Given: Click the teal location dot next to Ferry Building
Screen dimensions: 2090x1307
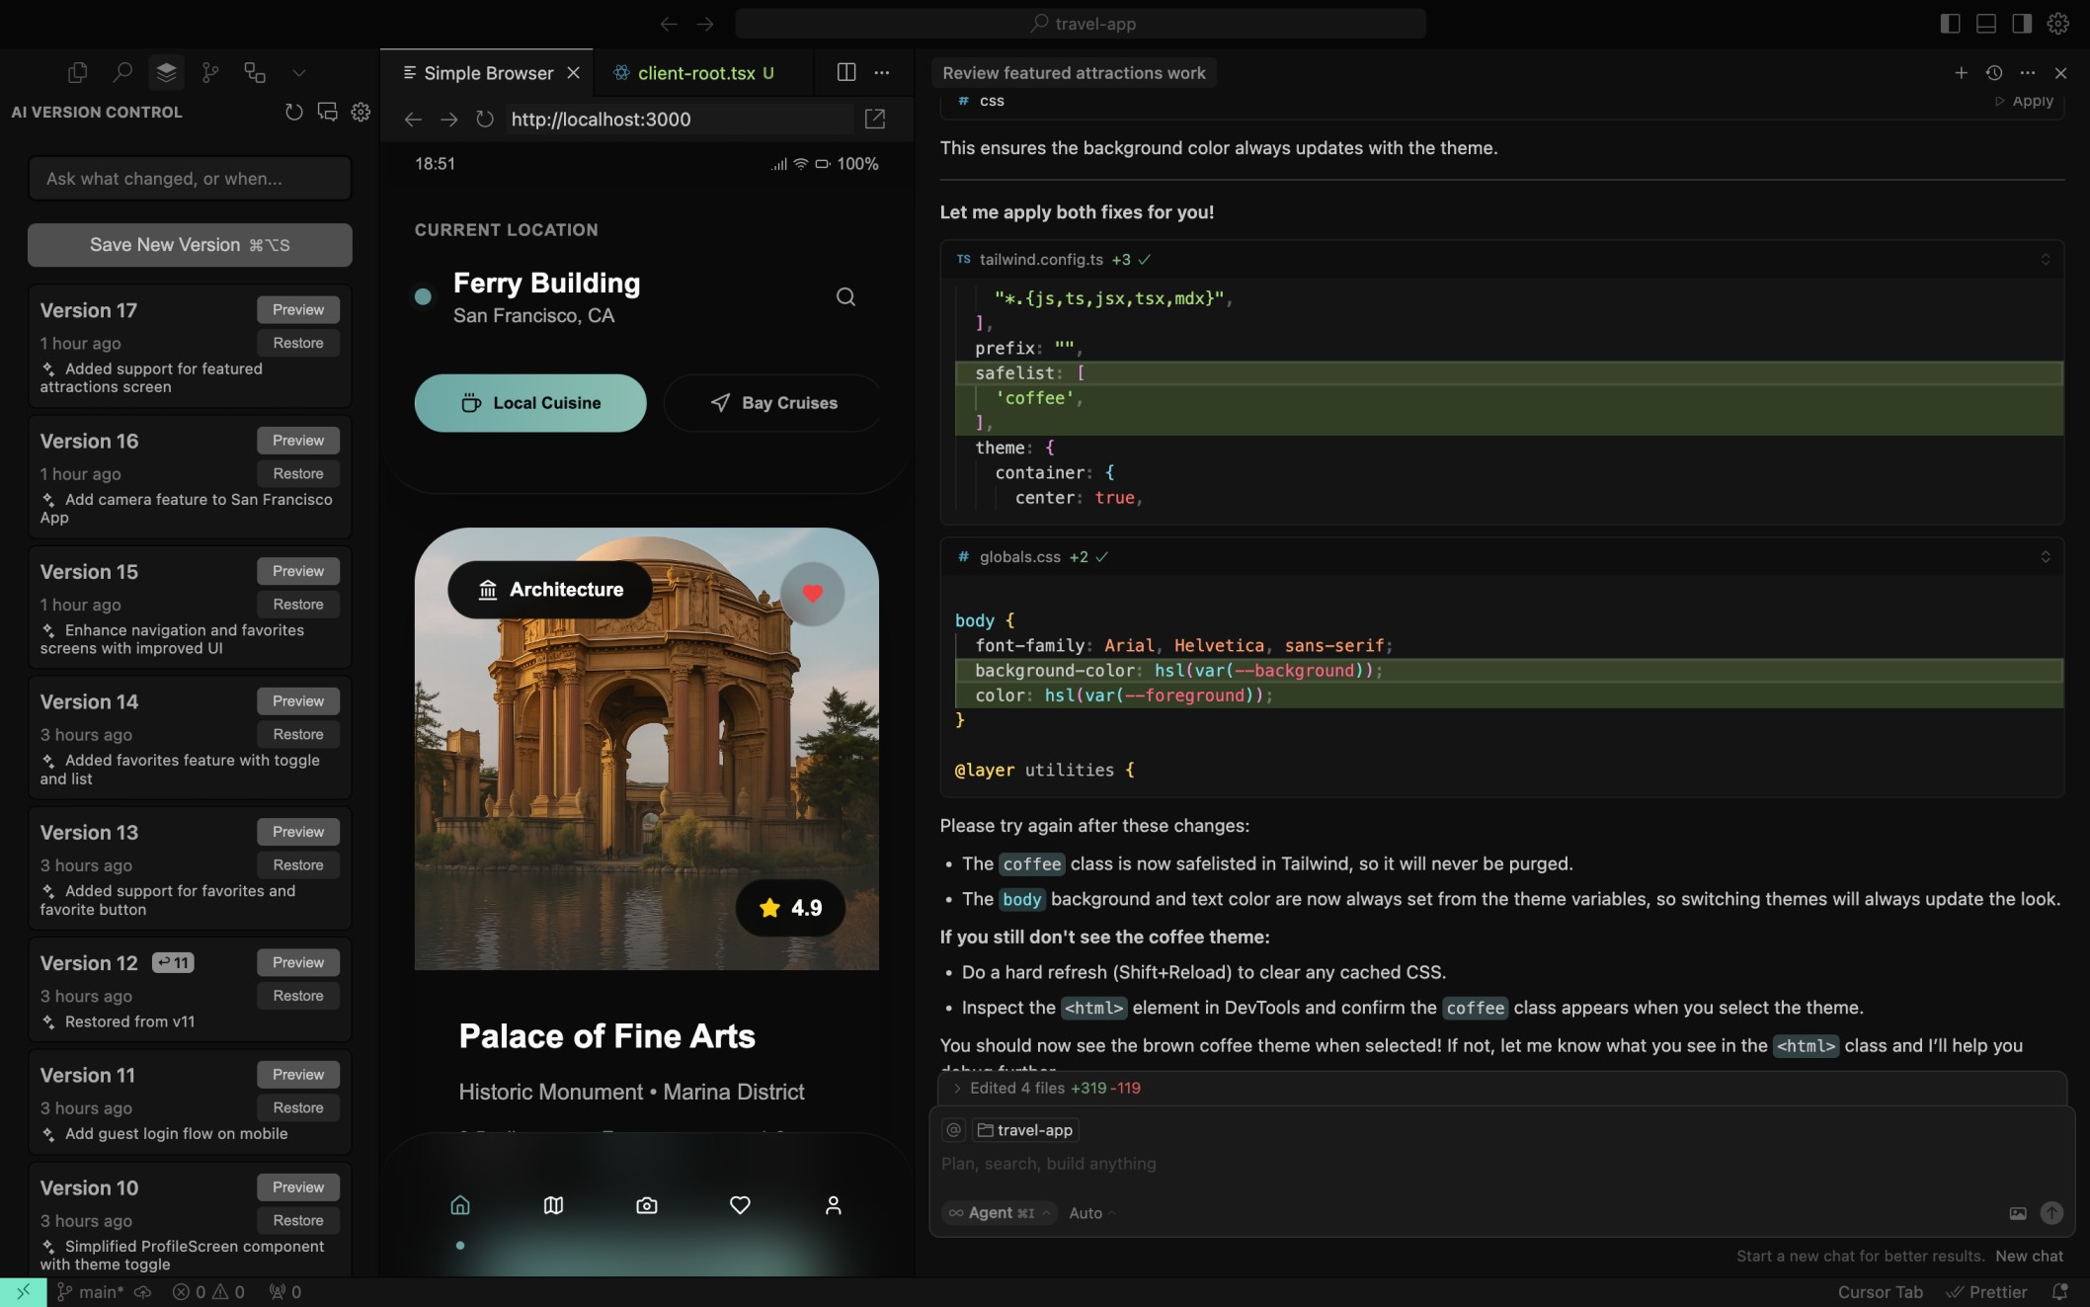Looking at the screenshot, I should point(423,295).
